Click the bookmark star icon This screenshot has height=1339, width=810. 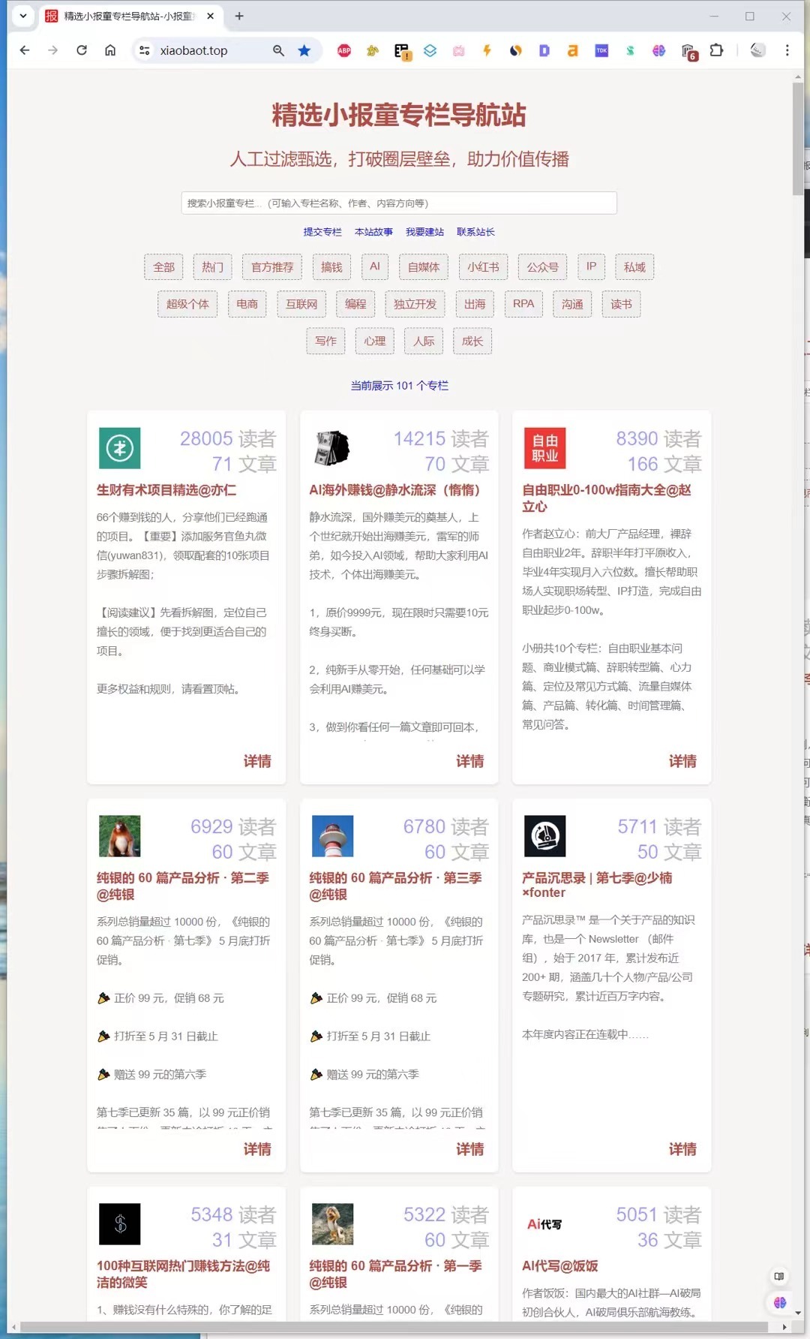click(304, 50)
